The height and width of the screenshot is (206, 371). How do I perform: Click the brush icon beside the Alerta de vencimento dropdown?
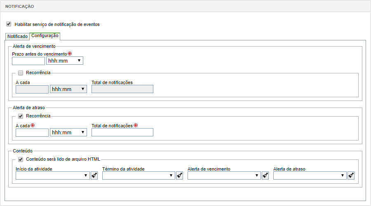(x=265, y=176)
